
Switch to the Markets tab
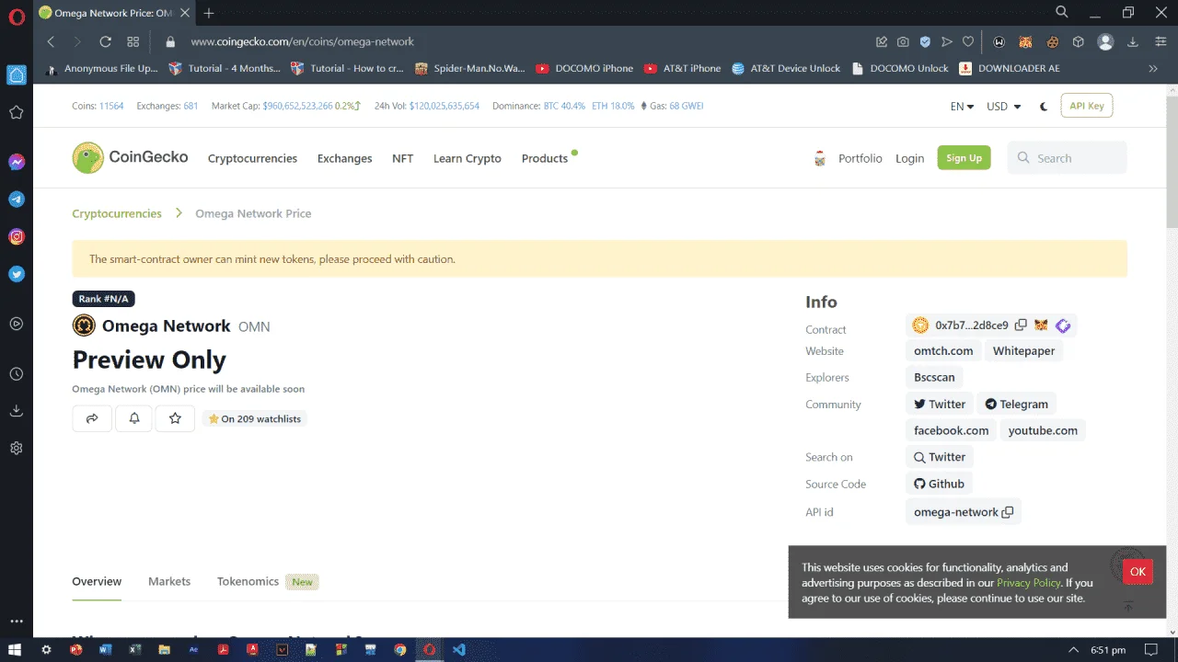(169, 581)
